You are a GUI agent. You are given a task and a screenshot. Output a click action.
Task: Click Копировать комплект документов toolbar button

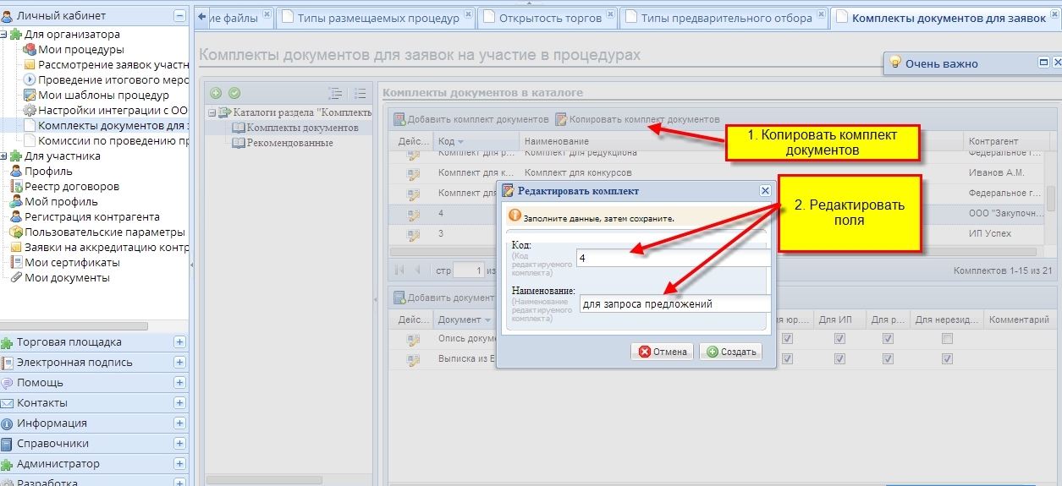[x=637, y=119]
